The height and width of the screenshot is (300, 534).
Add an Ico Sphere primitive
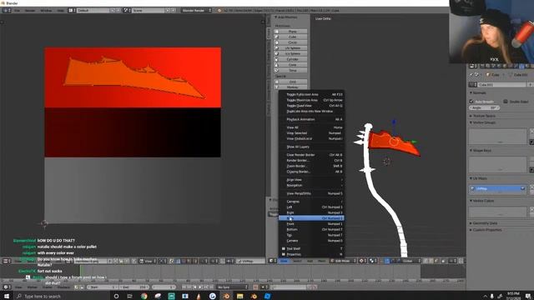coord(291,53)
